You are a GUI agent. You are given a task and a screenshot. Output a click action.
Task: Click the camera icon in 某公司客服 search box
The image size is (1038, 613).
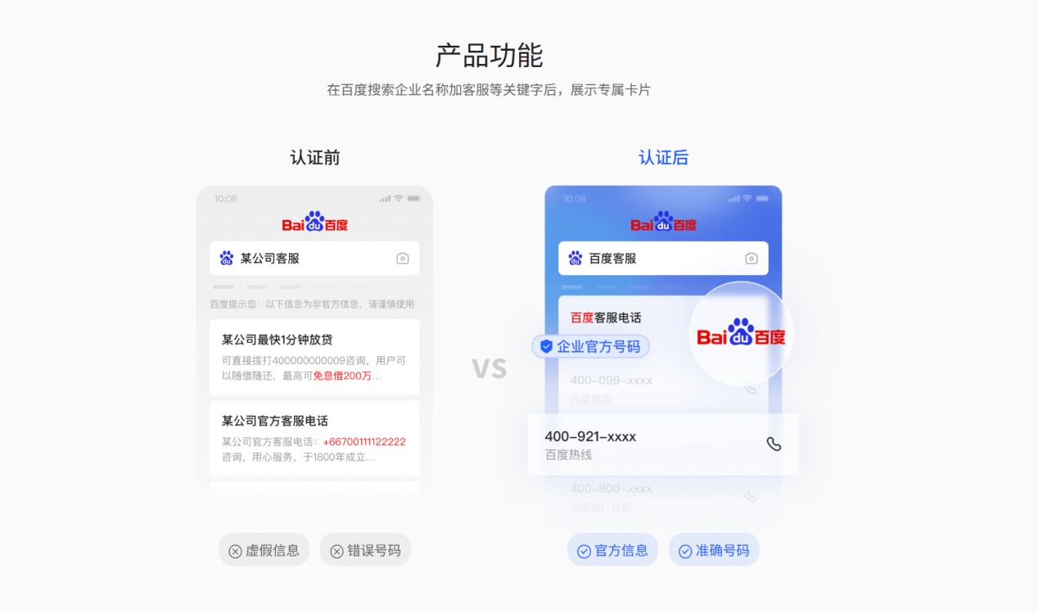(403, 259)
